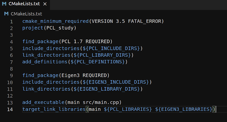The height and width of the screenshot is (122, 227).
Task: Close the CMakeLists.txt tab
Action: (45, 4)
